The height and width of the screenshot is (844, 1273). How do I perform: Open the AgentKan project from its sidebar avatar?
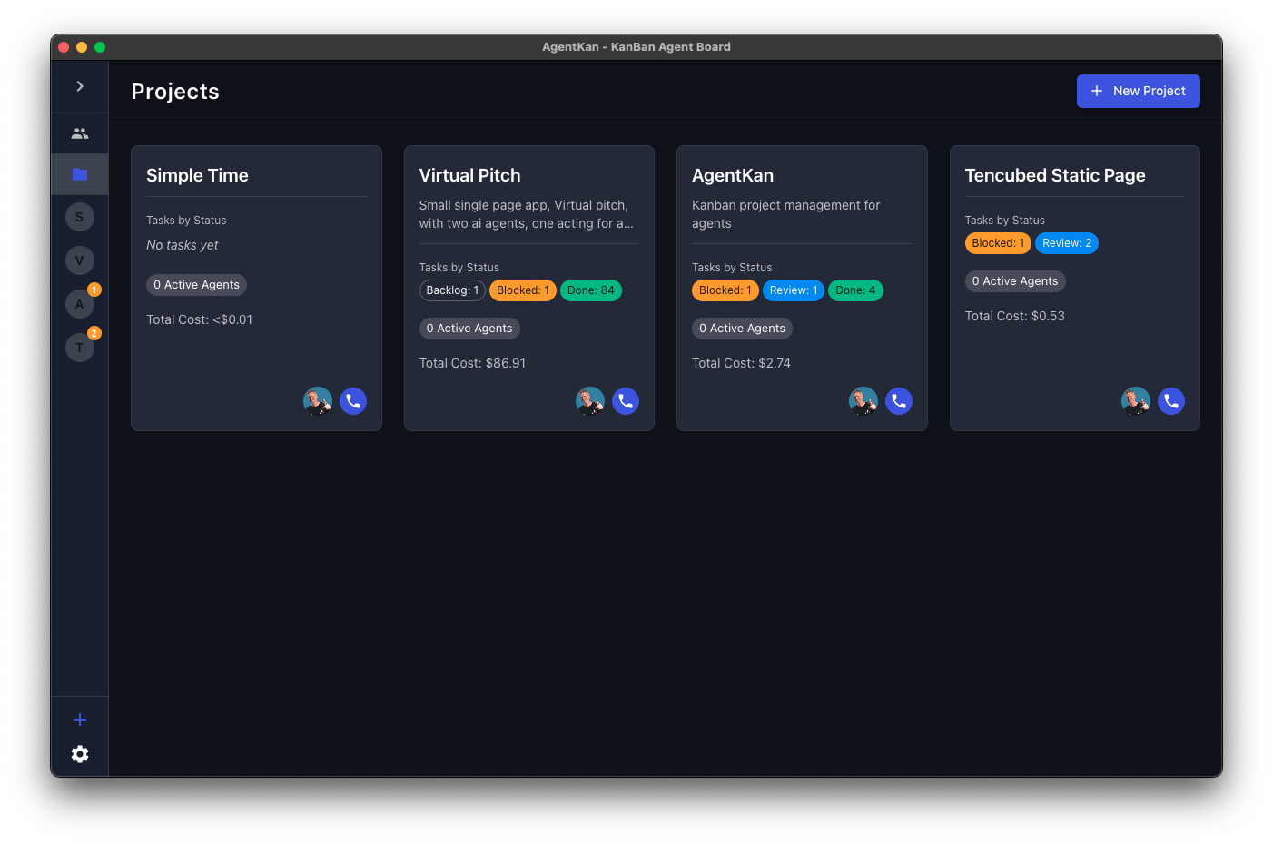(79, 303)
